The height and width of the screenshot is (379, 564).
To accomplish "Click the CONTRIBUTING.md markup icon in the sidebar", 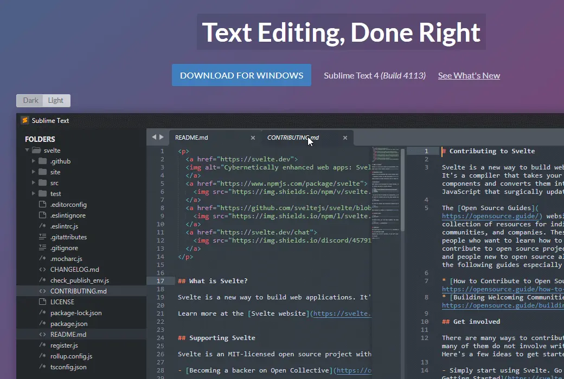I will point(42,291).
